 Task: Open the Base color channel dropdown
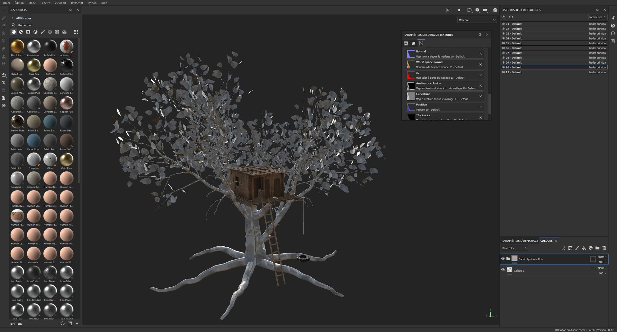tap(515, 248)
